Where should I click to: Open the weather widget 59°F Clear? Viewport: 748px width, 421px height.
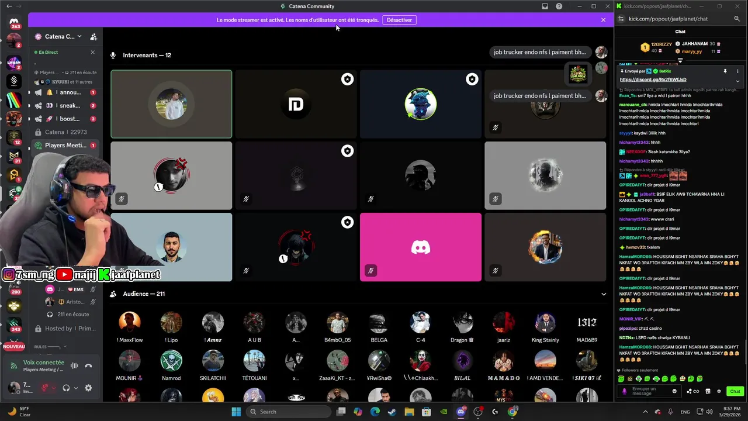18,412
